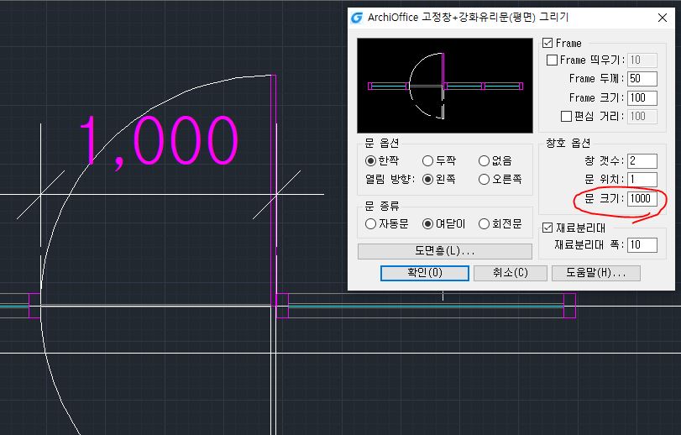
Task: Click the door plan preview thumbnail
Action: click(x=444, y=85)
